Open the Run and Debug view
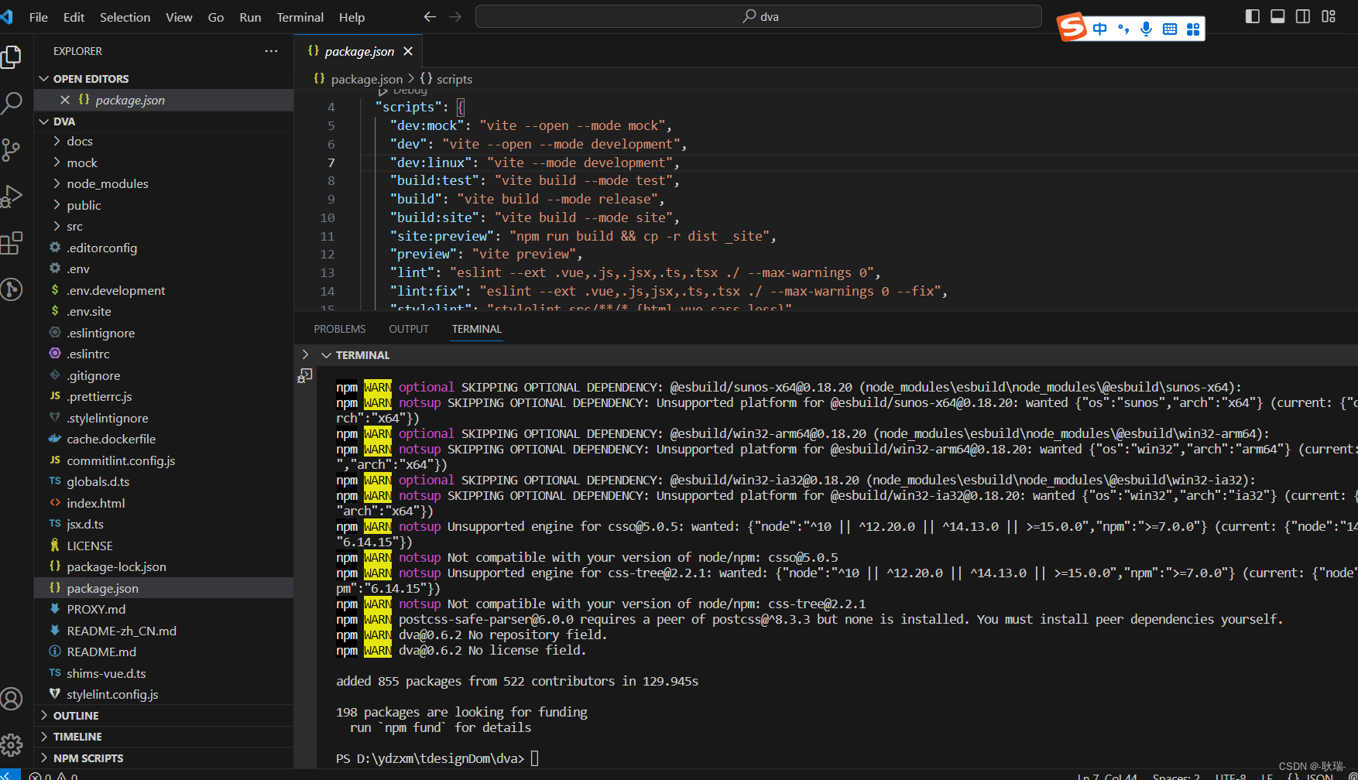 (12, 196)
